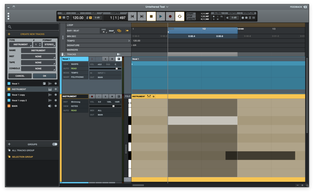Solo the INSTRUMENT track
The image size is (314, 193).
pos(105,96)
